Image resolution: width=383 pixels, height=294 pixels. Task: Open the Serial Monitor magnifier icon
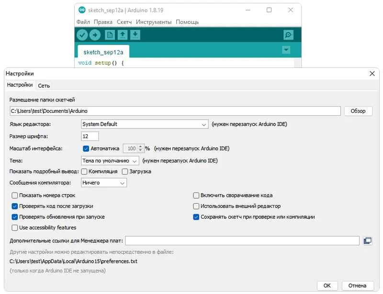(288, 35)
